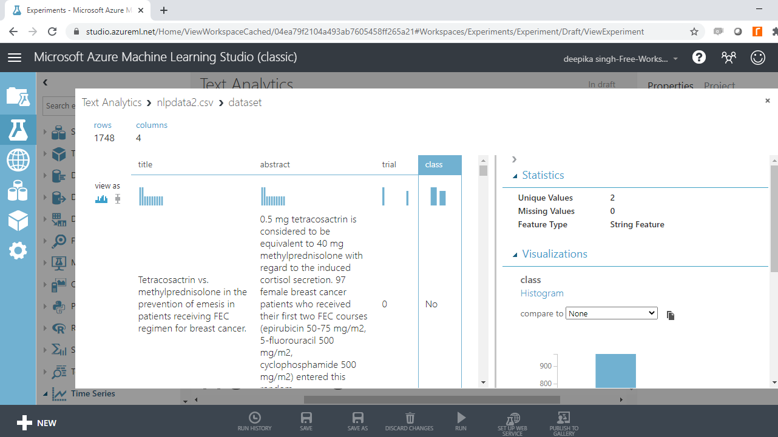This screenshot has height=437, width=778.
Task: Open a new browser tab
Action: tap(164, 10)
